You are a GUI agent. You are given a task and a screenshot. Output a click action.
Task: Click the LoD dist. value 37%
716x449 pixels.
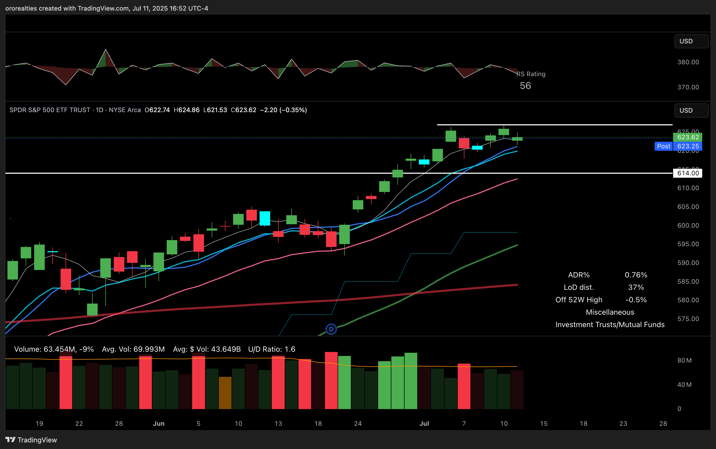[636, 287]
